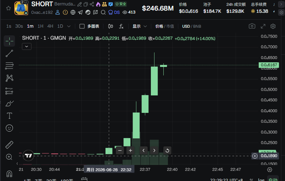Click the magnifier search icon in header

click(103, 13)
